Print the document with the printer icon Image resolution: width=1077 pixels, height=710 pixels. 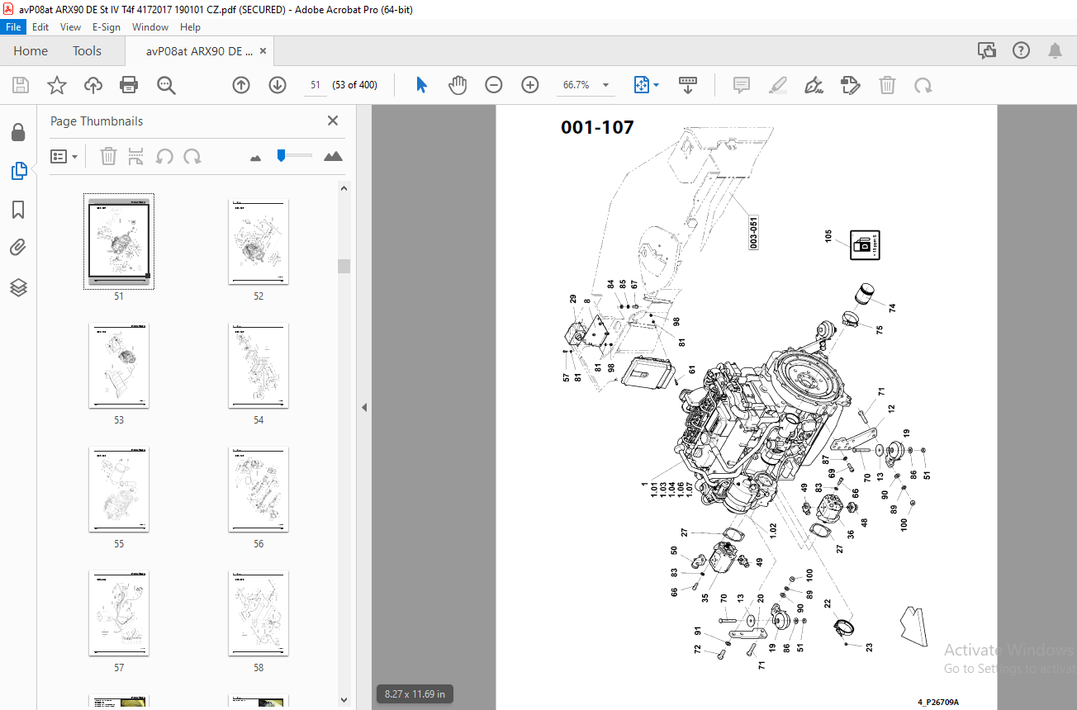pos(129,85)
